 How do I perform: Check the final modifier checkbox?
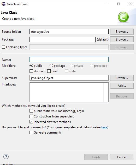49,71
